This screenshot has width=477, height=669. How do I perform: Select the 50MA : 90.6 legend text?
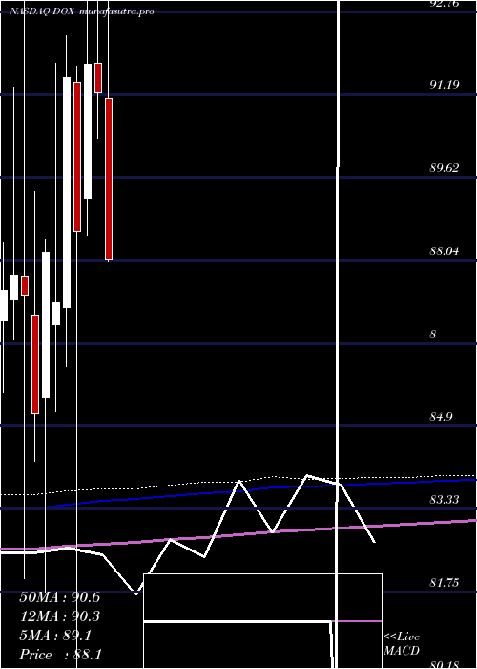pos(59,597)
